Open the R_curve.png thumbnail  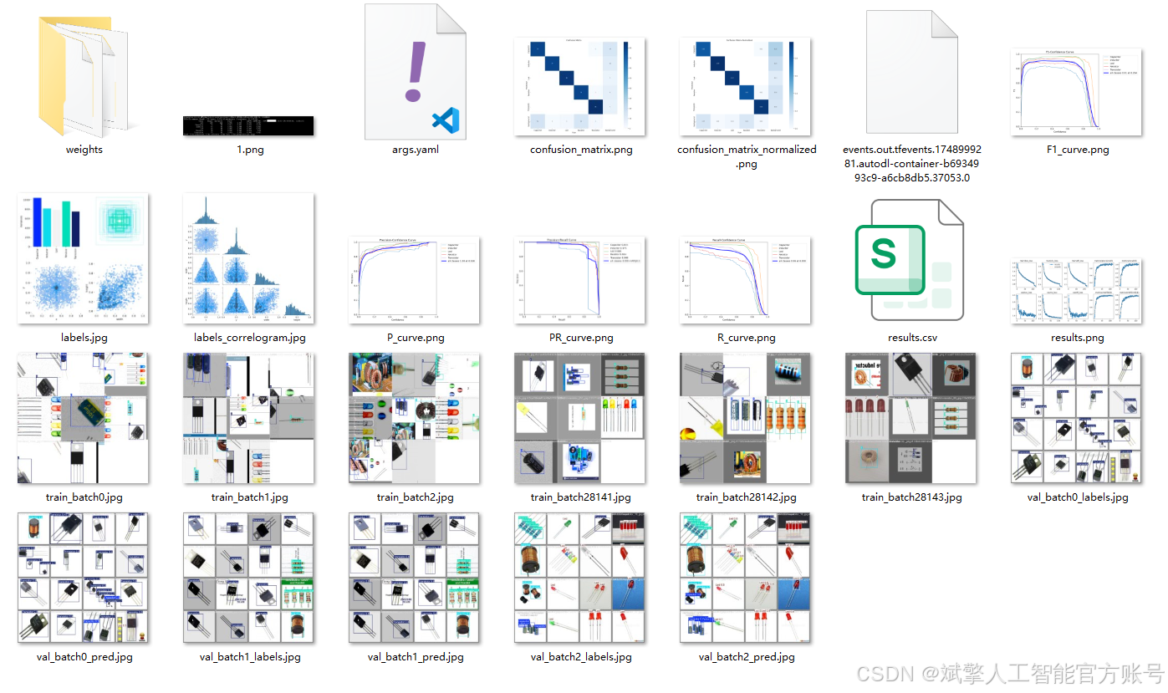point(746,280)
